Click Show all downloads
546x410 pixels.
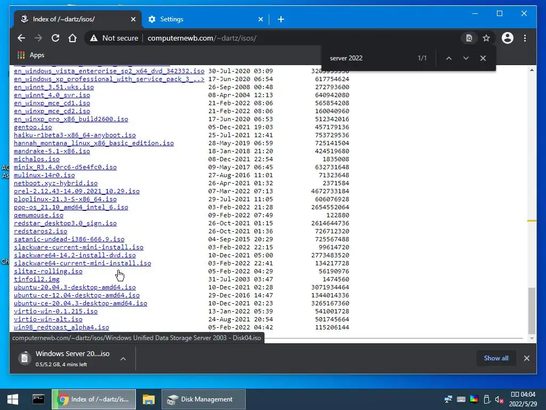pyautogui.click(x=496, y=358)
